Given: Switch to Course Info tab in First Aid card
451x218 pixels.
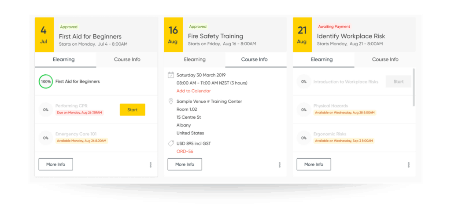Looking at the screenshot, I should (x=127, y=60).
